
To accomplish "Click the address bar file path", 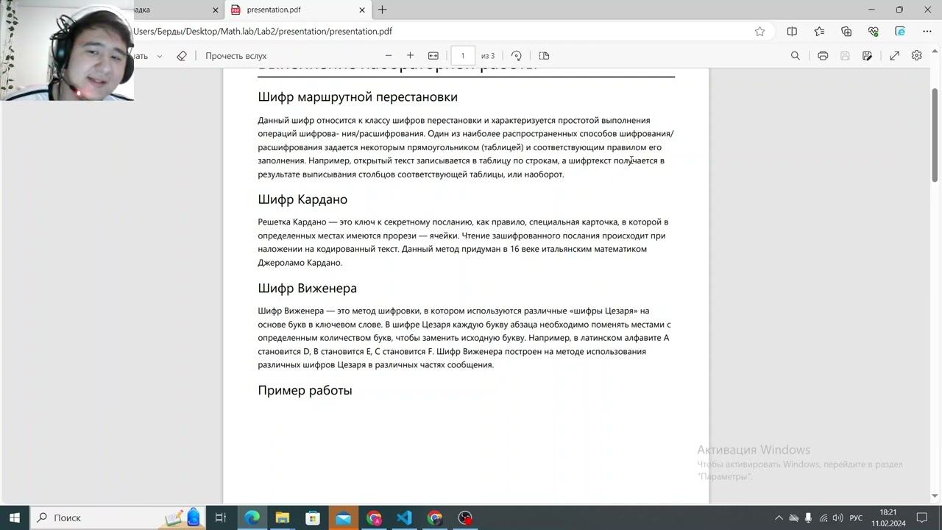I will (x=263, y=32).
